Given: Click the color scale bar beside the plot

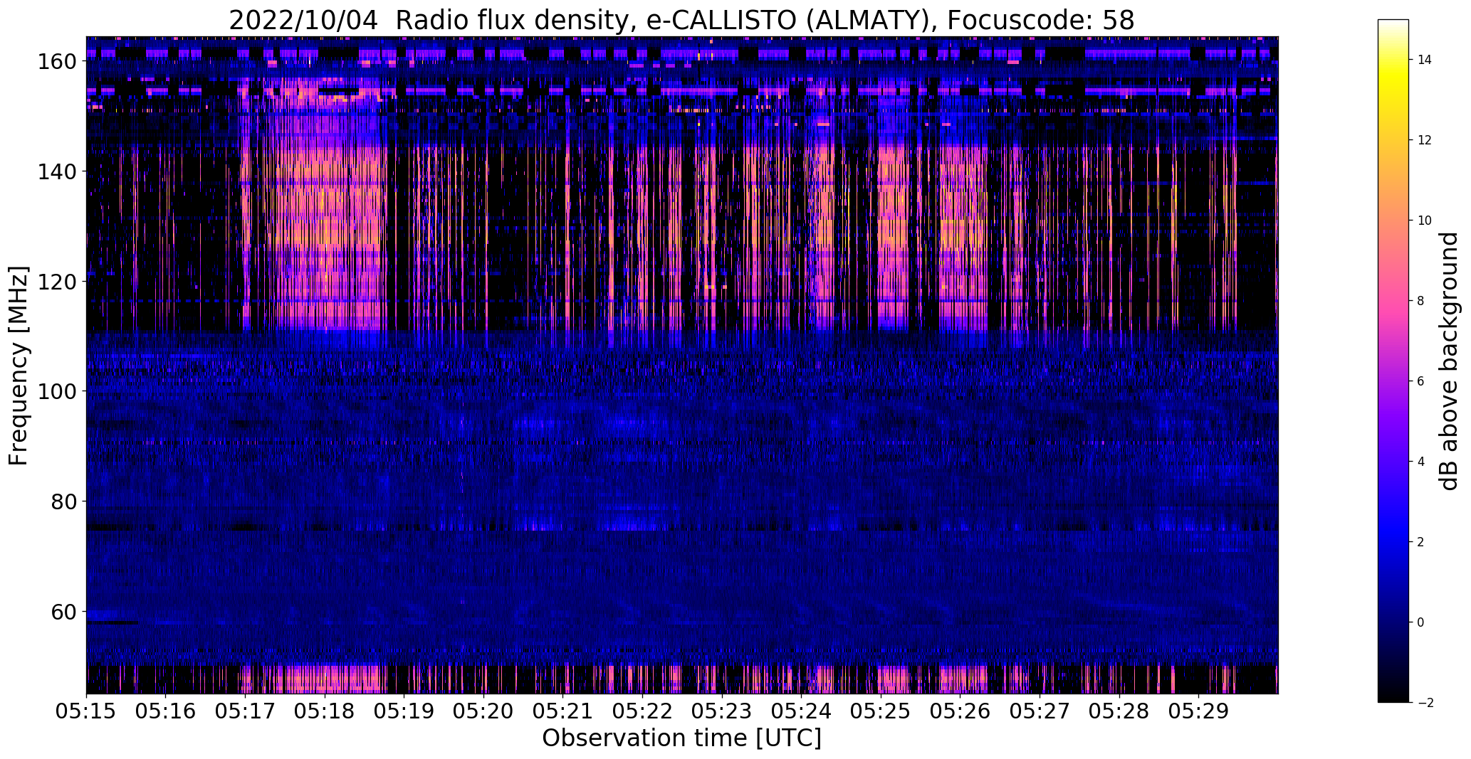Looking at the screenshot, I should click(1393, 361).
